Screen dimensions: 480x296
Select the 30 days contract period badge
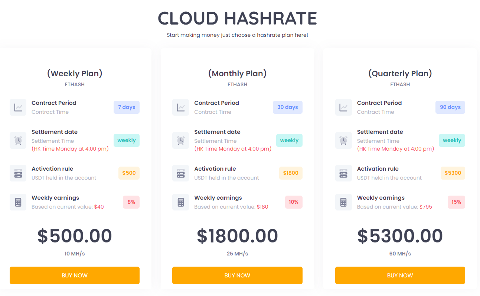click(x=287, y=107)
